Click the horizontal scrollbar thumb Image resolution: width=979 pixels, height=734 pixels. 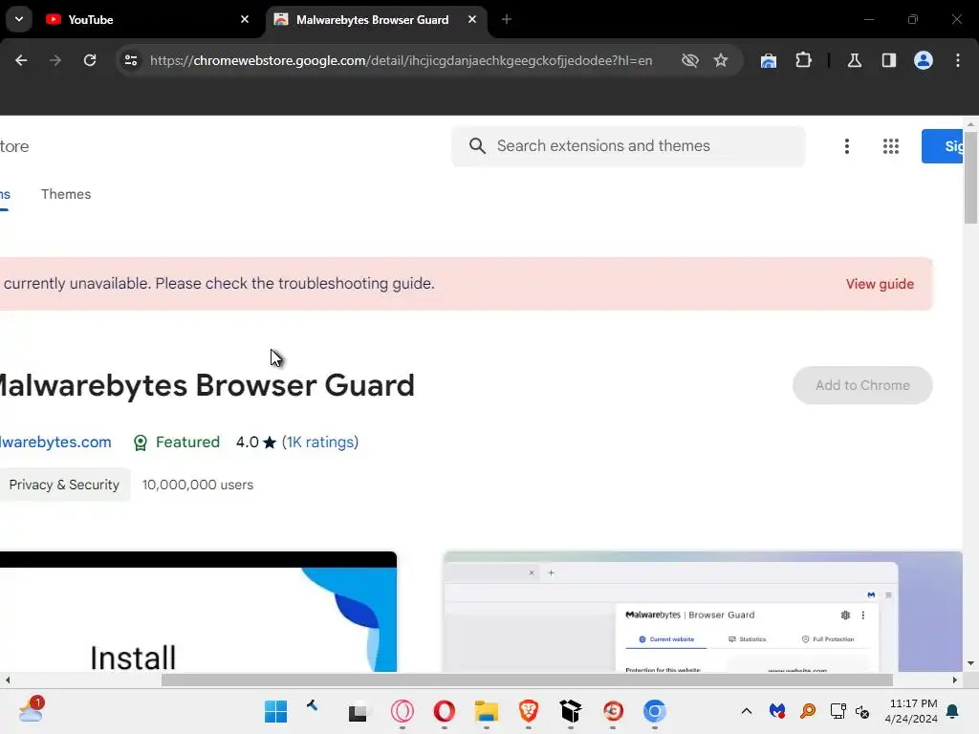[x=527, y=680]
